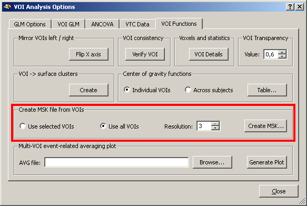Browse for an AVG file

(x=212, y=162)
